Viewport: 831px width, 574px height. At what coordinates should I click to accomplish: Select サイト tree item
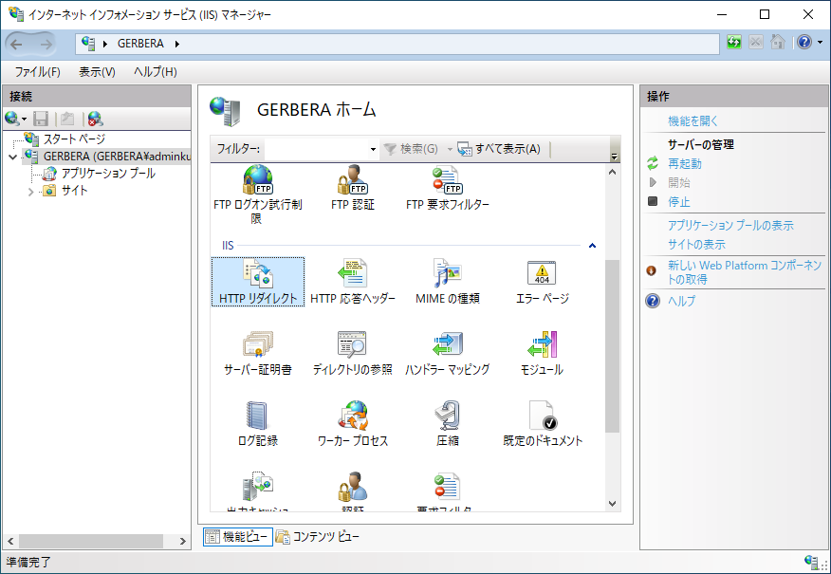coord(74,191)
